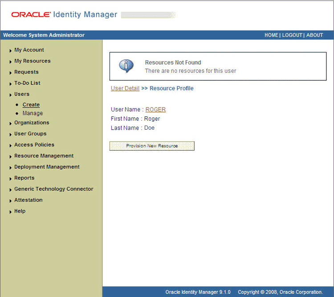
Task: Click Welcome System Administrator text
Action: pos(44,35)
